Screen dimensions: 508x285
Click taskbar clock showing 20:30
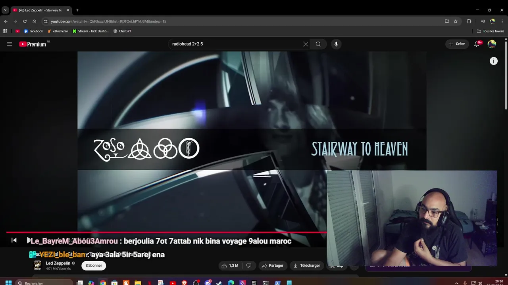click(x=499, y=282)
